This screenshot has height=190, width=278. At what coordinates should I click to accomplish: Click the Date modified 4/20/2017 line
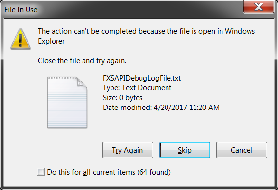click(161, 108)
